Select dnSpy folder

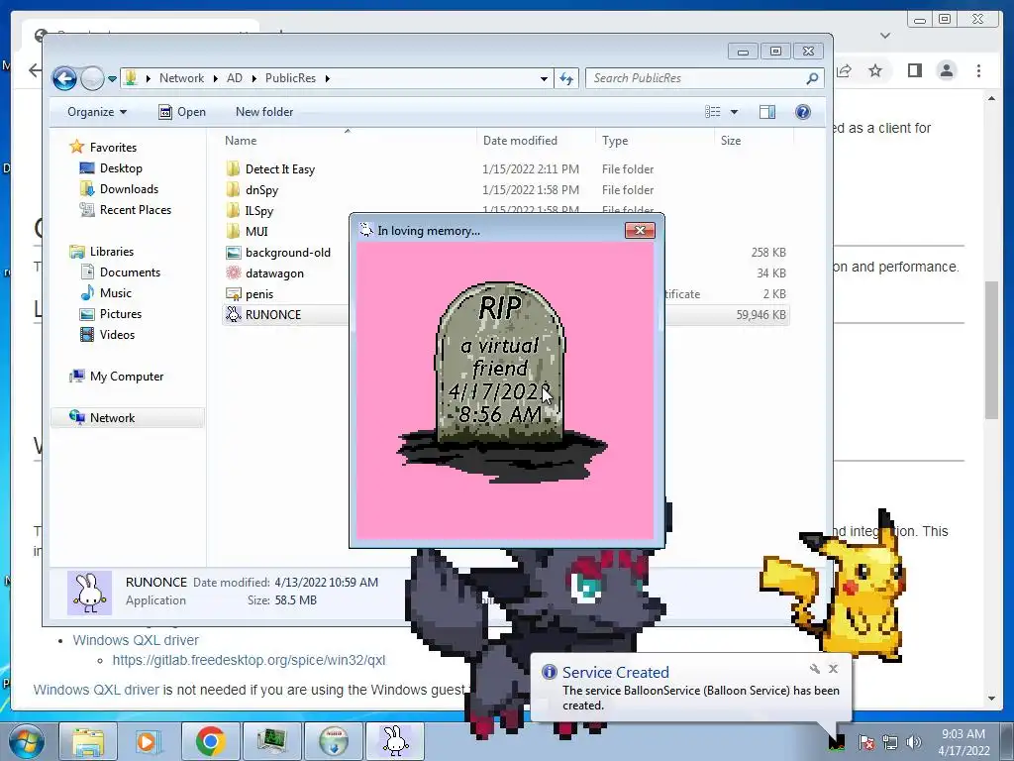(261, 189)
